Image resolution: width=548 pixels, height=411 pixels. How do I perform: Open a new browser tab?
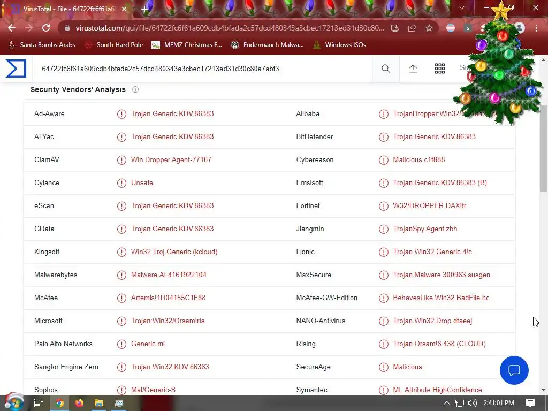144,9
